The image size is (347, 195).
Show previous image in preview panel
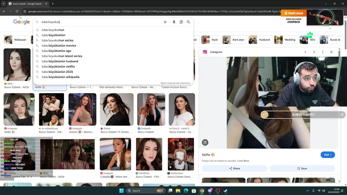pos(305,52)
